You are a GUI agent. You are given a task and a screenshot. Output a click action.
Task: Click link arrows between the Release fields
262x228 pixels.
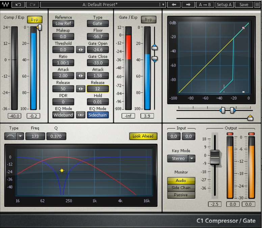pyautogui.click(x=80, y=89)
